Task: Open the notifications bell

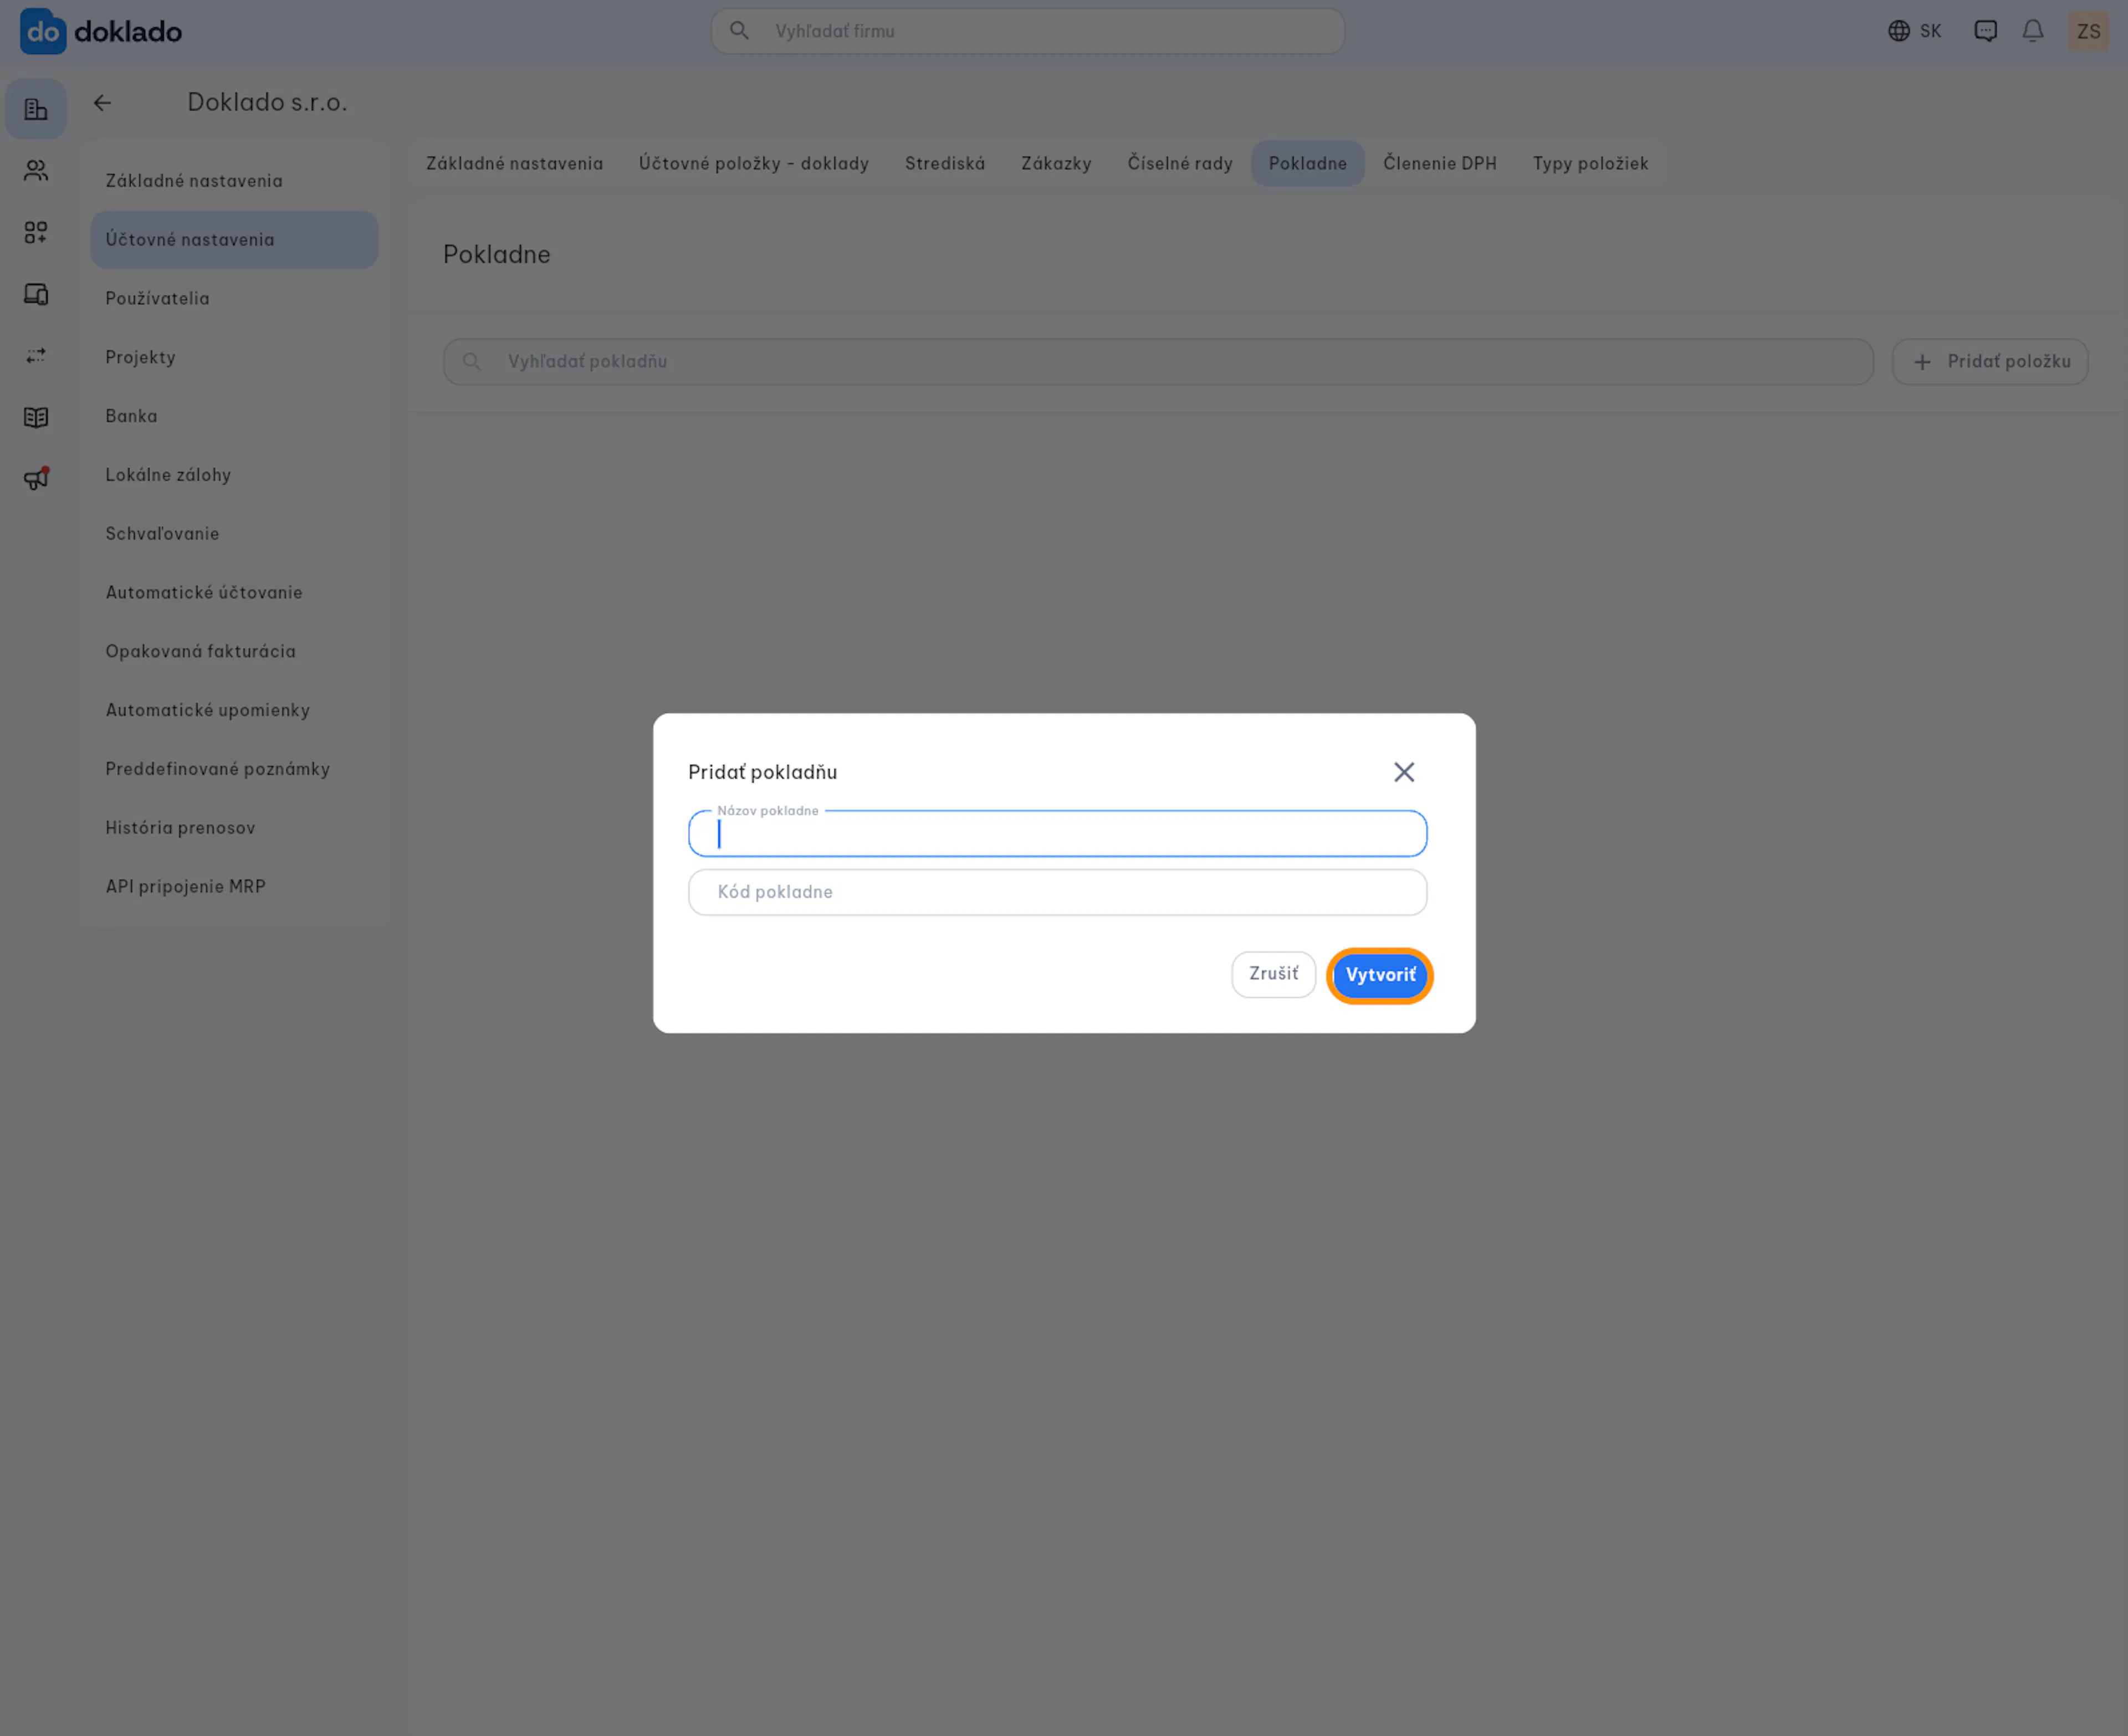Action: [2033, 31]
